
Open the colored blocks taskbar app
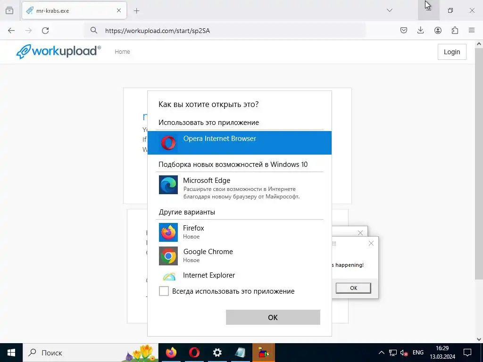pos(263,353)
